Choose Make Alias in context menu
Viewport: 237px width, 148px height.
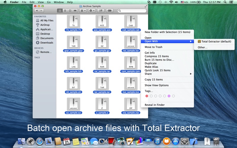pyautogui.click(x=167, y=67)
